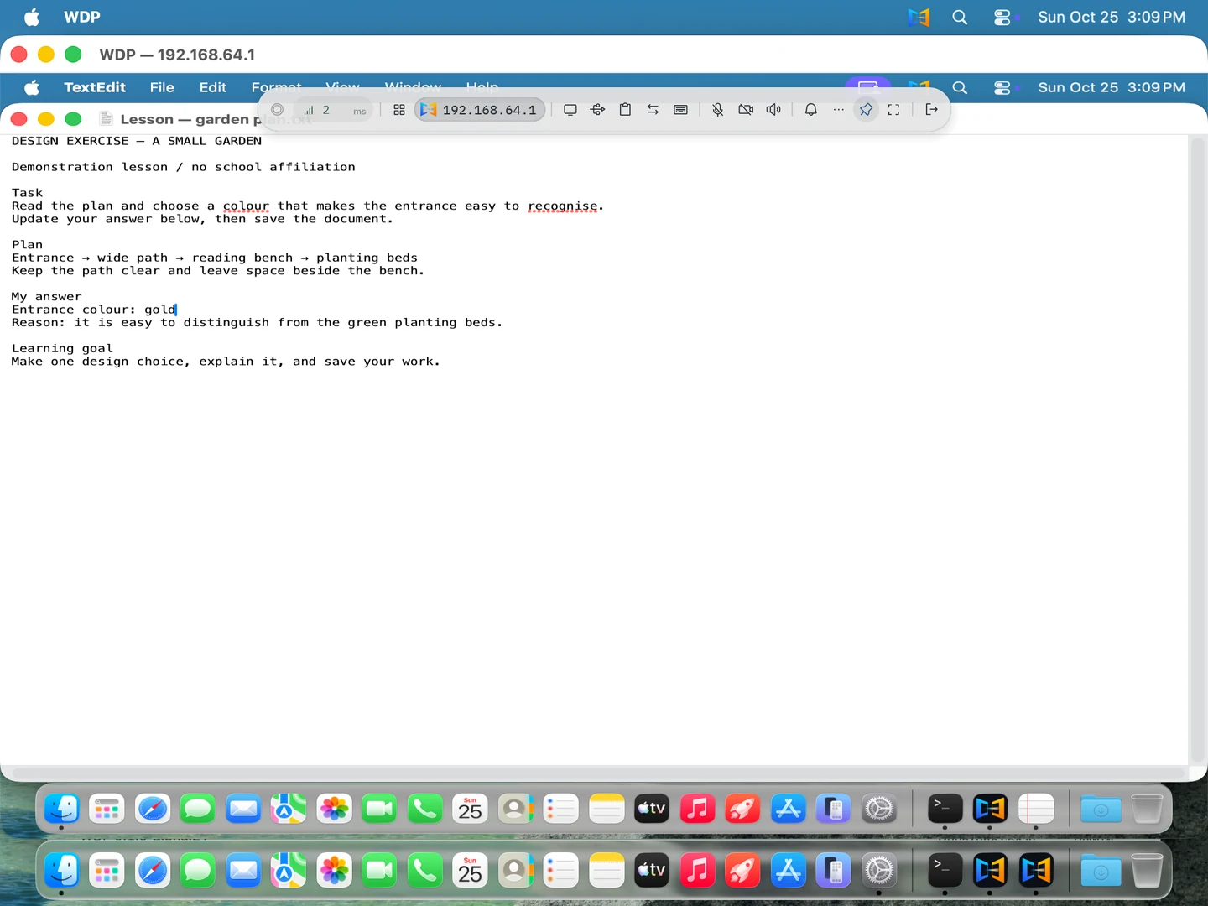The width and height of the screenshot is (1208, 906).
Task: Open the USB devices icon in the WDP toolbar
Action: (597, 110)
